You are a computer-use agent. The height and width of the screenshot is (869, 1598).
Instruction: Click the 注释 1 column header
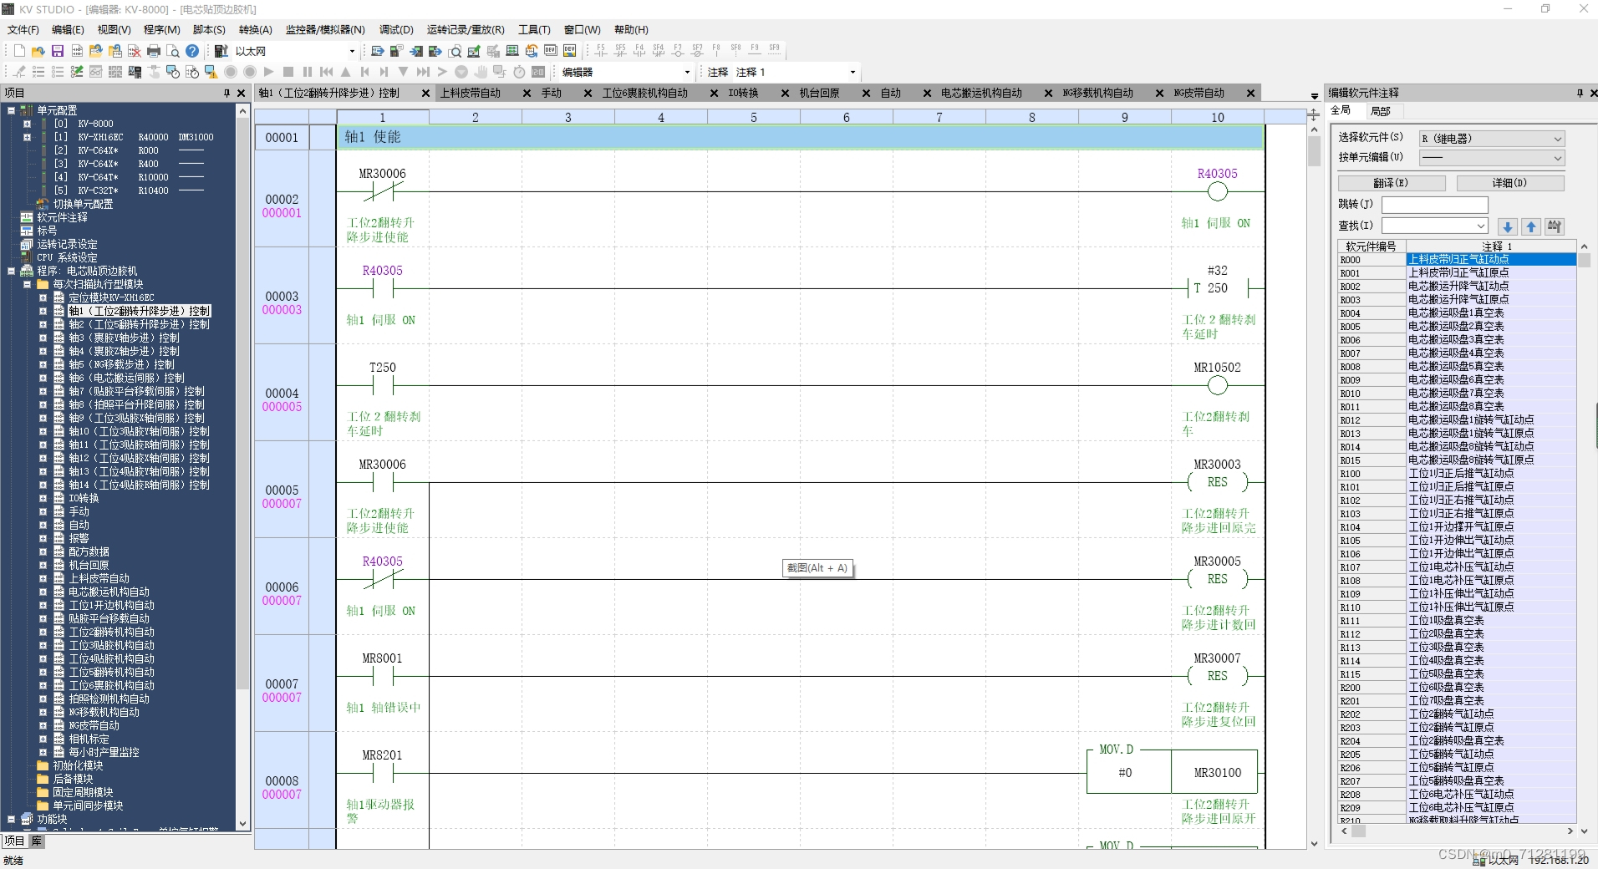pyautogui.click(x=1491, y=246)
